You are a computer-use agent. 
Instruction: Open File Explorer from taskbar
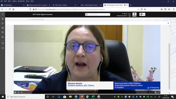pos(70,97)
